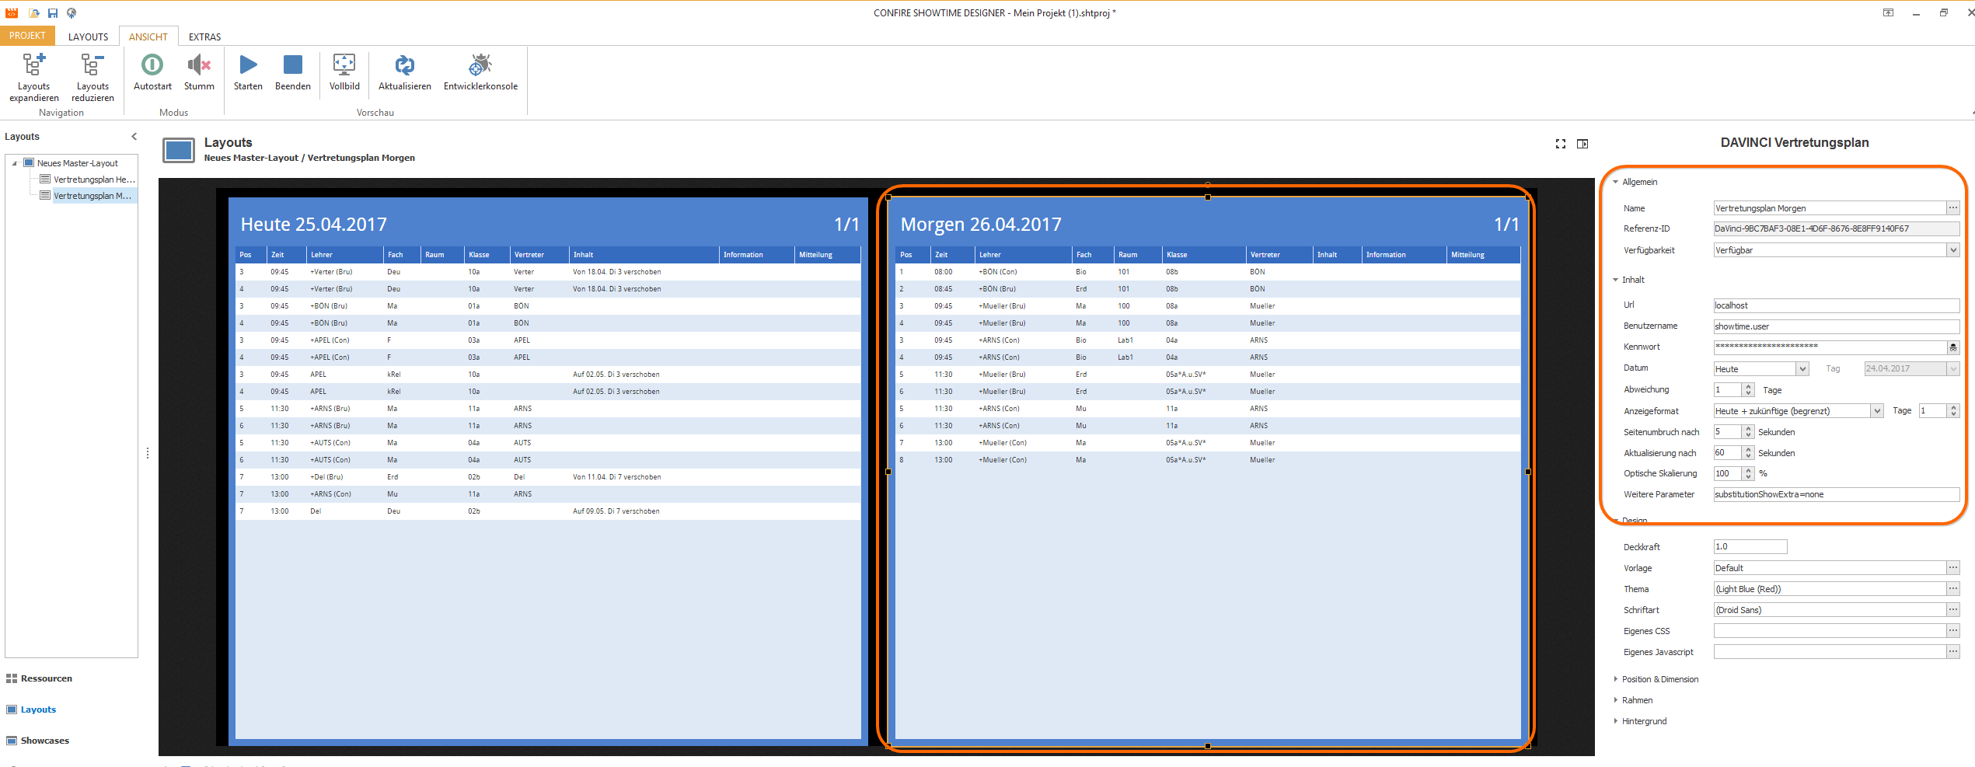Refresh the preview with Aktualisieren
Image resolution: width=1975 pixels, height=767 pixels.
pyautogui.click(x=405, y=72)
